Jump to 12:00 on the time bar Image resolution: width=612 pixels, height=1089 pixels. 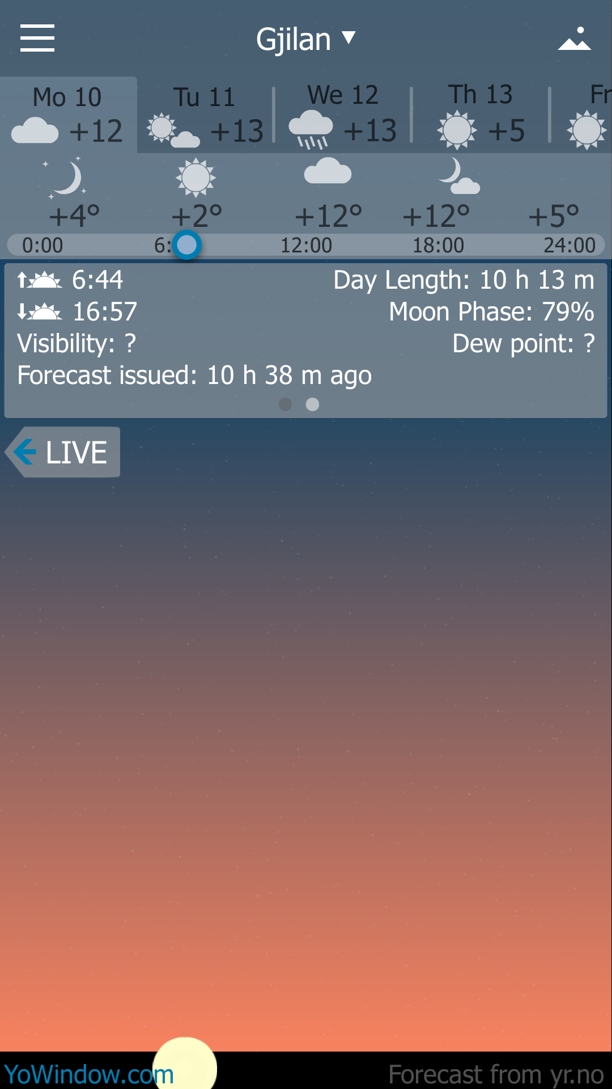point(307,246)
